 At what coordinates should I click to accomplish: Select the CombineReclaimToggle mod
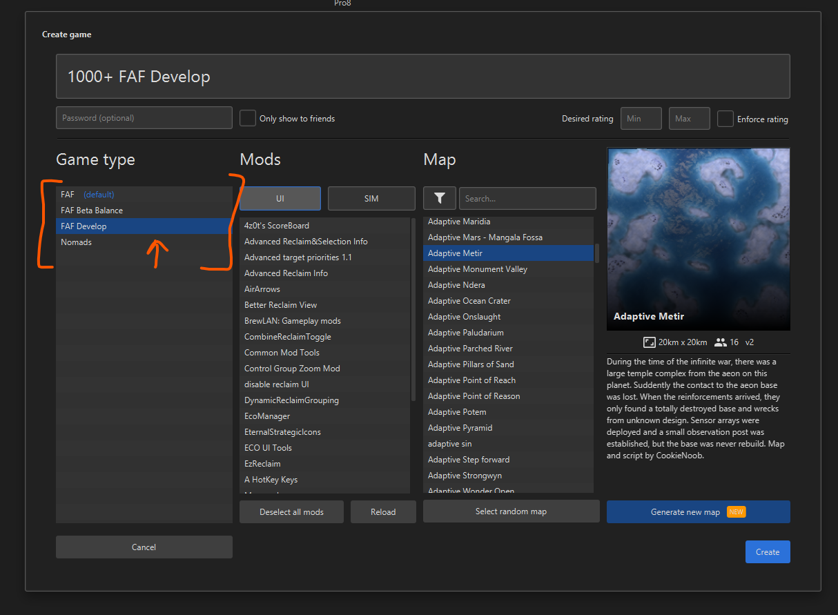(x=324, y=337)
